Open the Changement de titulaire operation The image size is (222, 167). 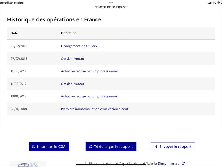click(x=79, y=46)
